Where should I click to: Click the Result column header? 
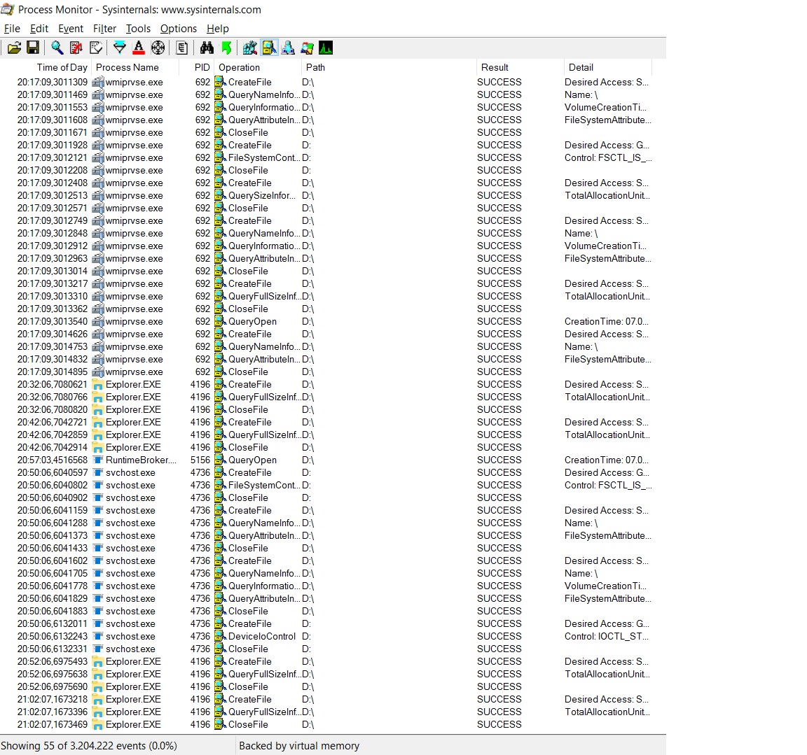coord(495,67)
